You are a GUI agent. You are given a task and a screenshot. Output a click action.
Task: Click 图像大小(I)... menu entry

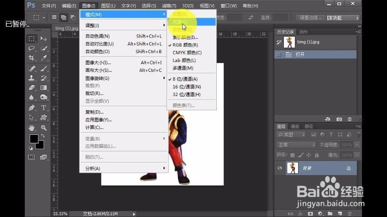pos(123,63)
